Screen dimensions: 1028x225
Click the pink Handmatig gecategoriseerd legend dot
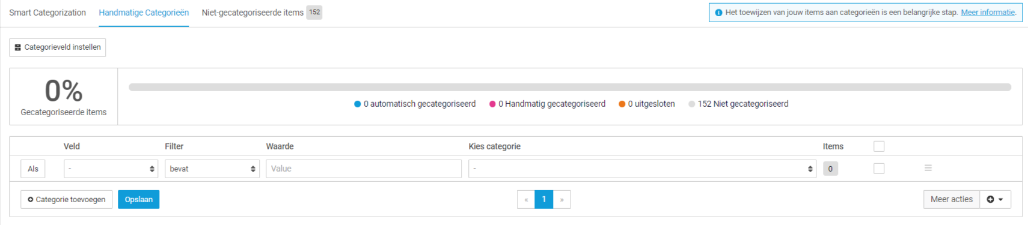(x=492, y=104)
